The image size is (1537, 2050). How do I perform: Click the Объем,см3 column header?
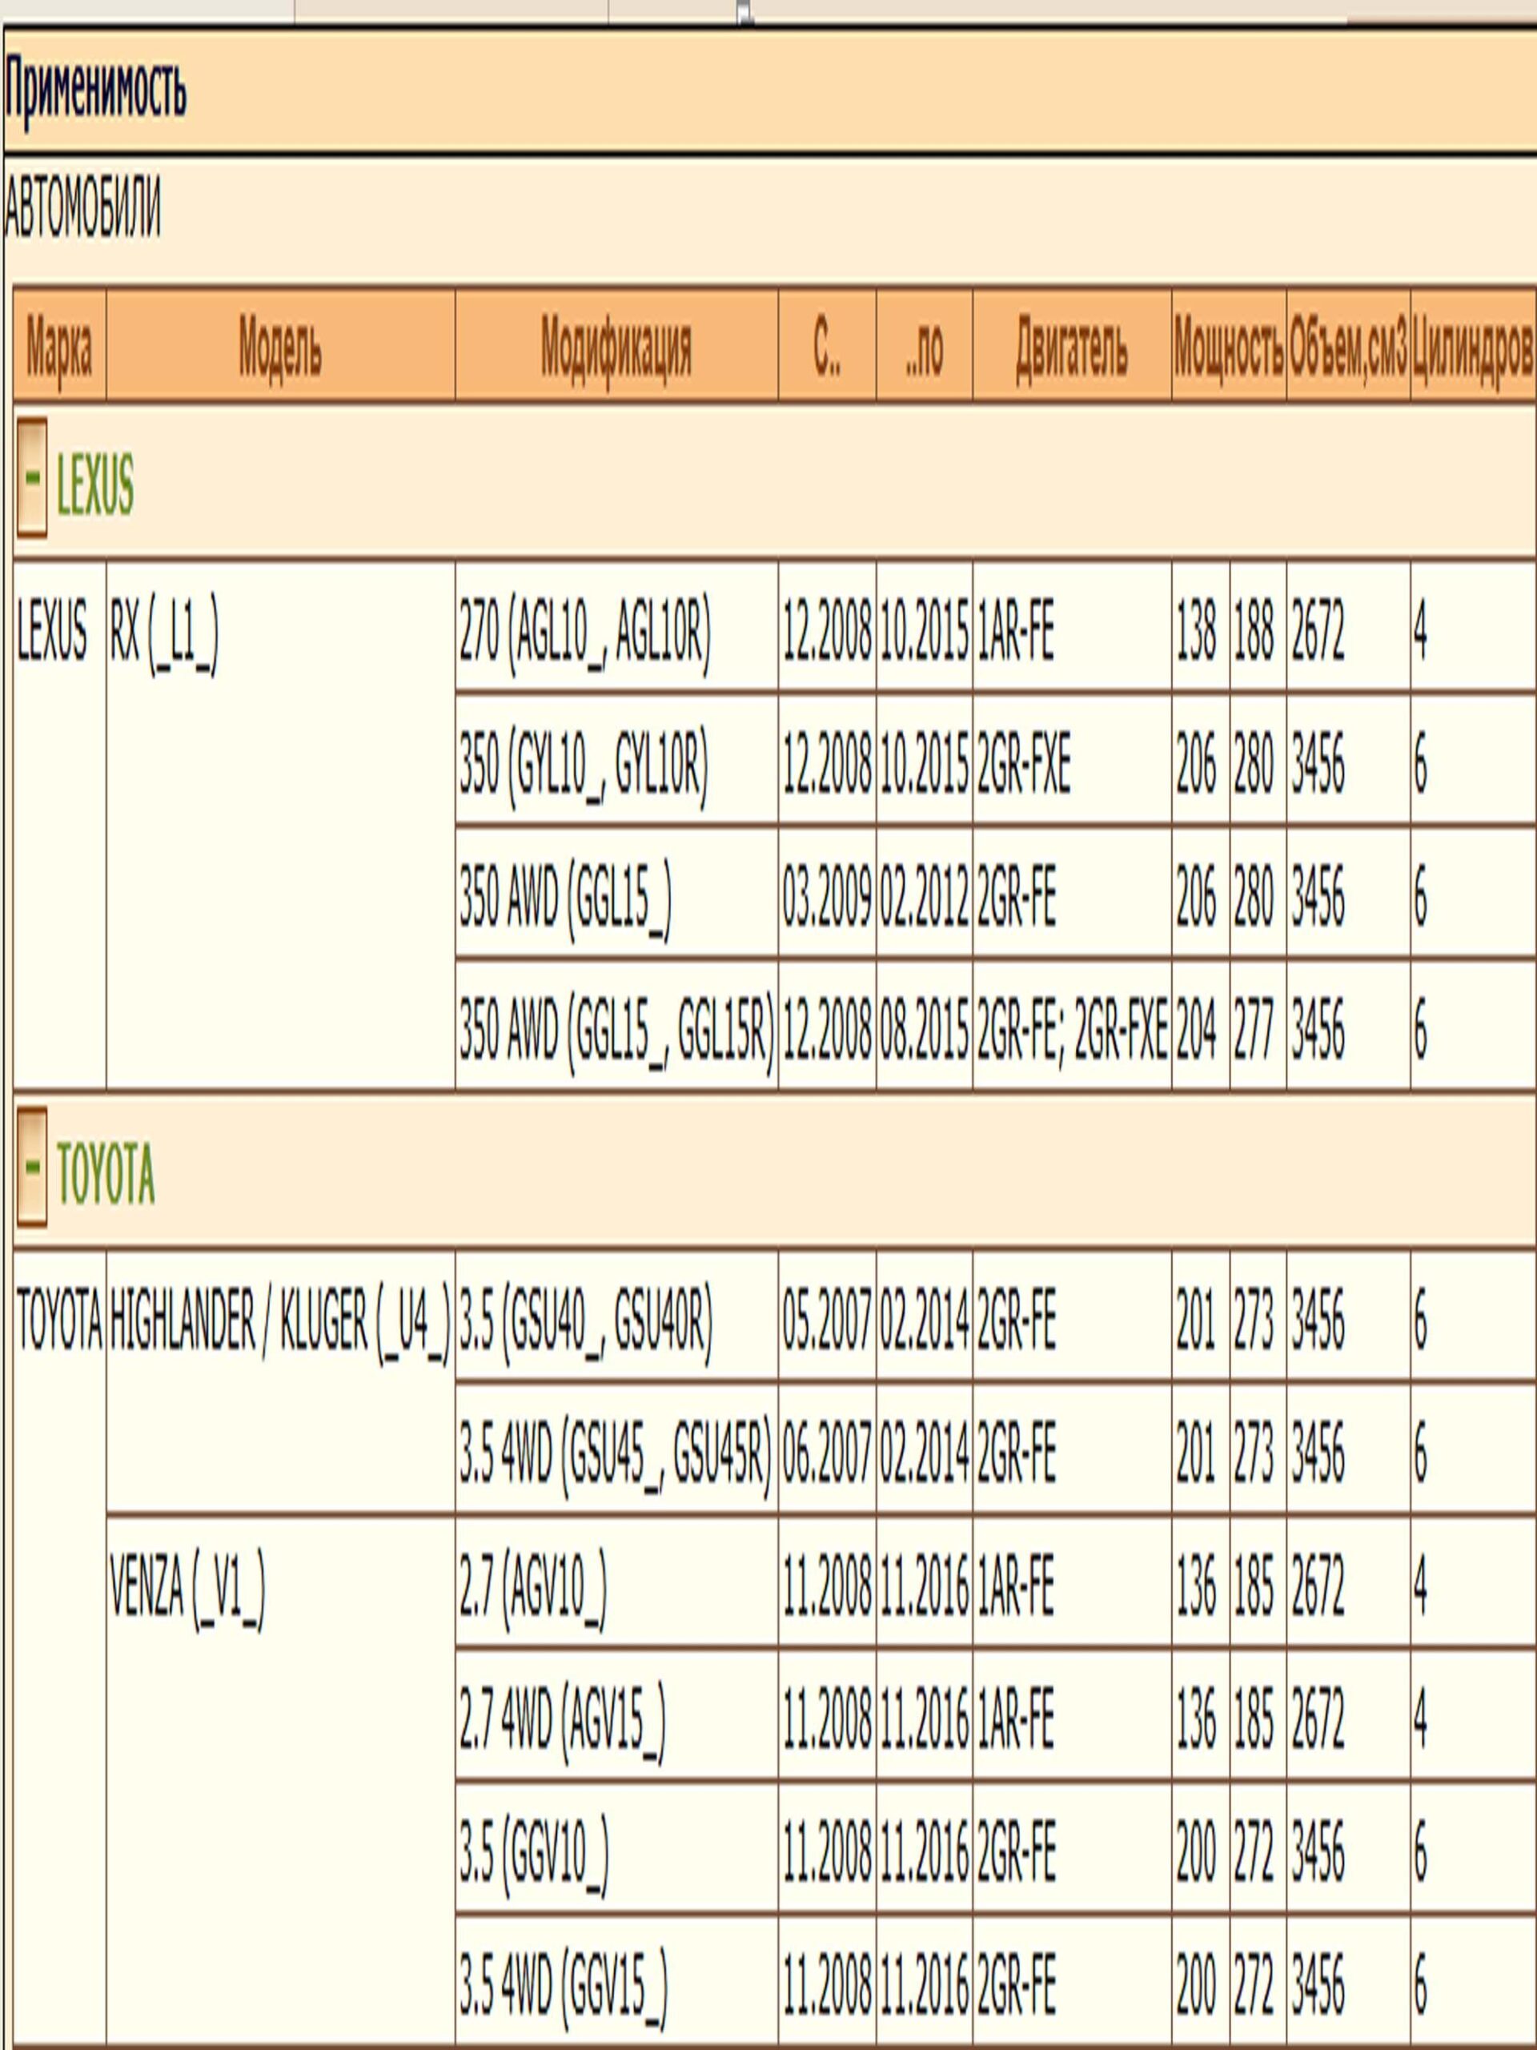(1347, 348)
